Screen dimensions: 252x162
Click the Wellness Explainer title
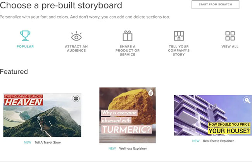point(133,148)
